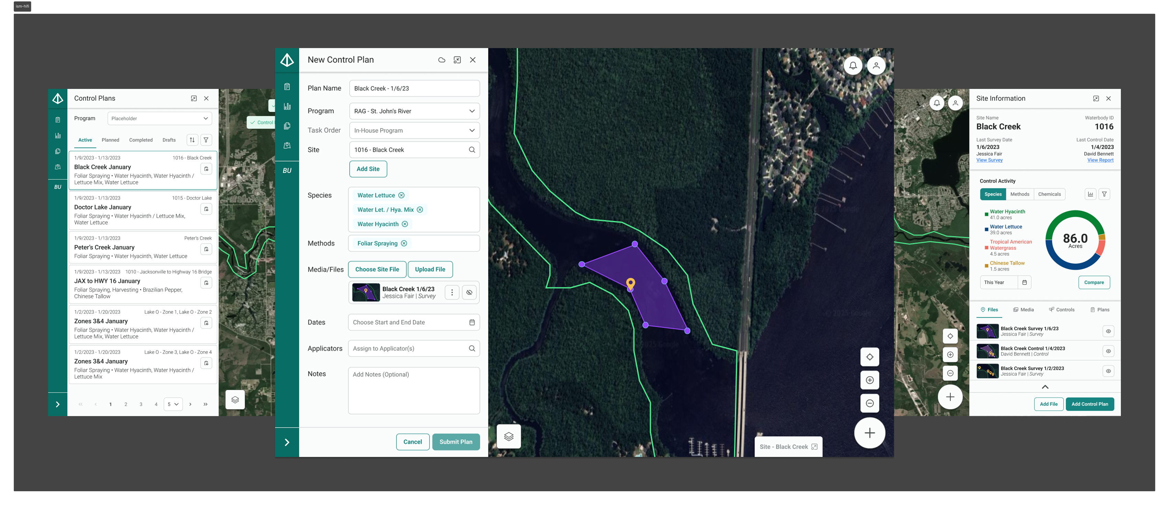Remove Water Let. / Hya. Mix chip
The width and height of the screenshot is (1169, 505).
[x=420, y=210]
